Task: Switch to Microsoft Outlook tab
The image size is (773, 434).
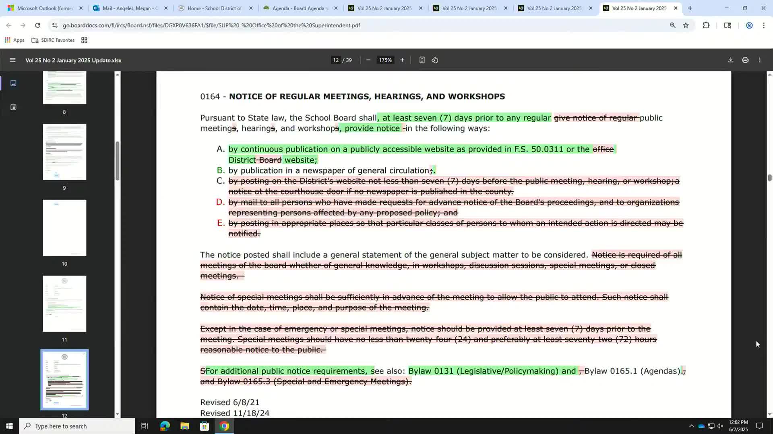Action: pyautogui.click(x=44, y=8)
